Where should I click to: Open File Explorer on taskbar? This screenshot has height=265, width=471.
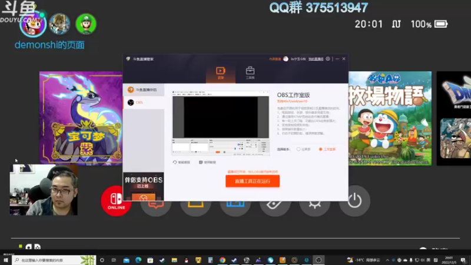174,260
